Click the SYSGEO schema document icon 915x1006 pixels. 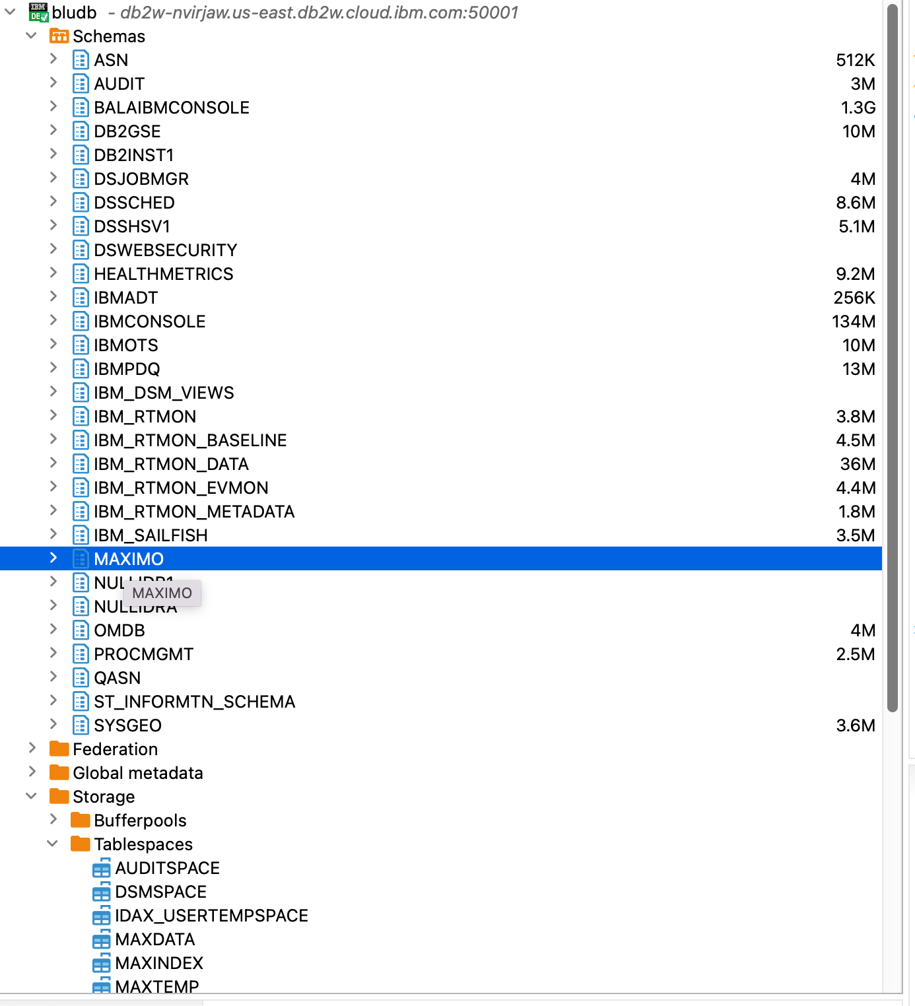(80, 725)
